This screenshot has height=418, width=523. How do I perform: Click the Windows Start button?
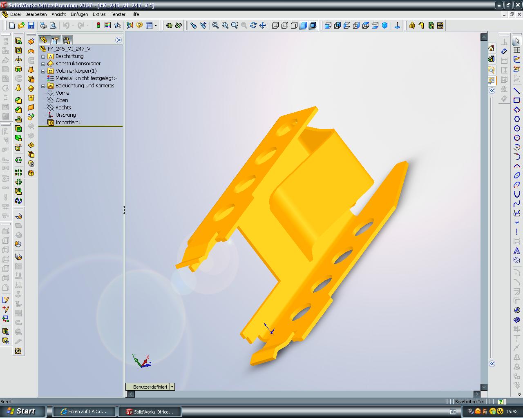22,411
